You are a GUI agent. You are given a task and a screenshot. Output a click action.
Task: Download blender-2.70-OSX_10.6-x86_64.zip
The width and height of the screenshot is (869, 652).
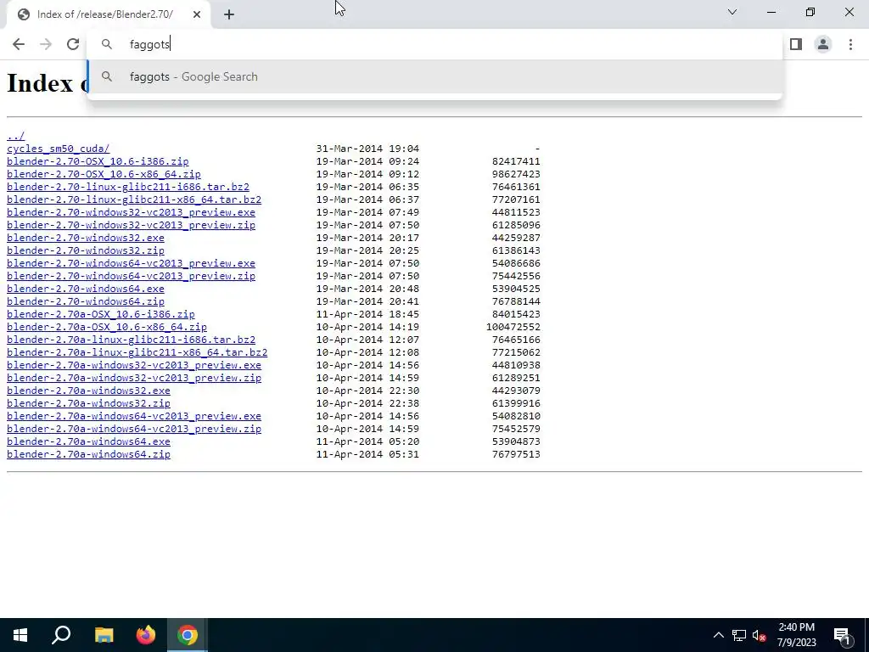(x=104, y=174)
